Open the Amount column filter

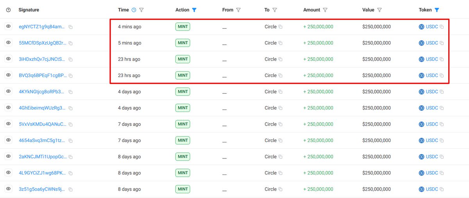click(325, 10)
